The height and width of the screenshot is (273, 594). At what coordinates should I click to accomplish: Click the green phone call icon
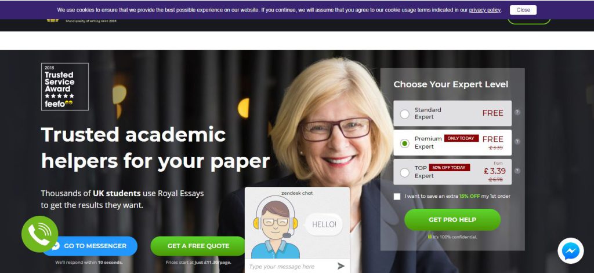[x=40, y=234]
